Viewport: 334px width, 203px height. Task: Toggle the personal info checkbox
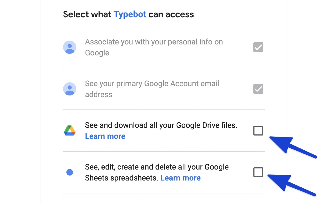click(258, 47)
